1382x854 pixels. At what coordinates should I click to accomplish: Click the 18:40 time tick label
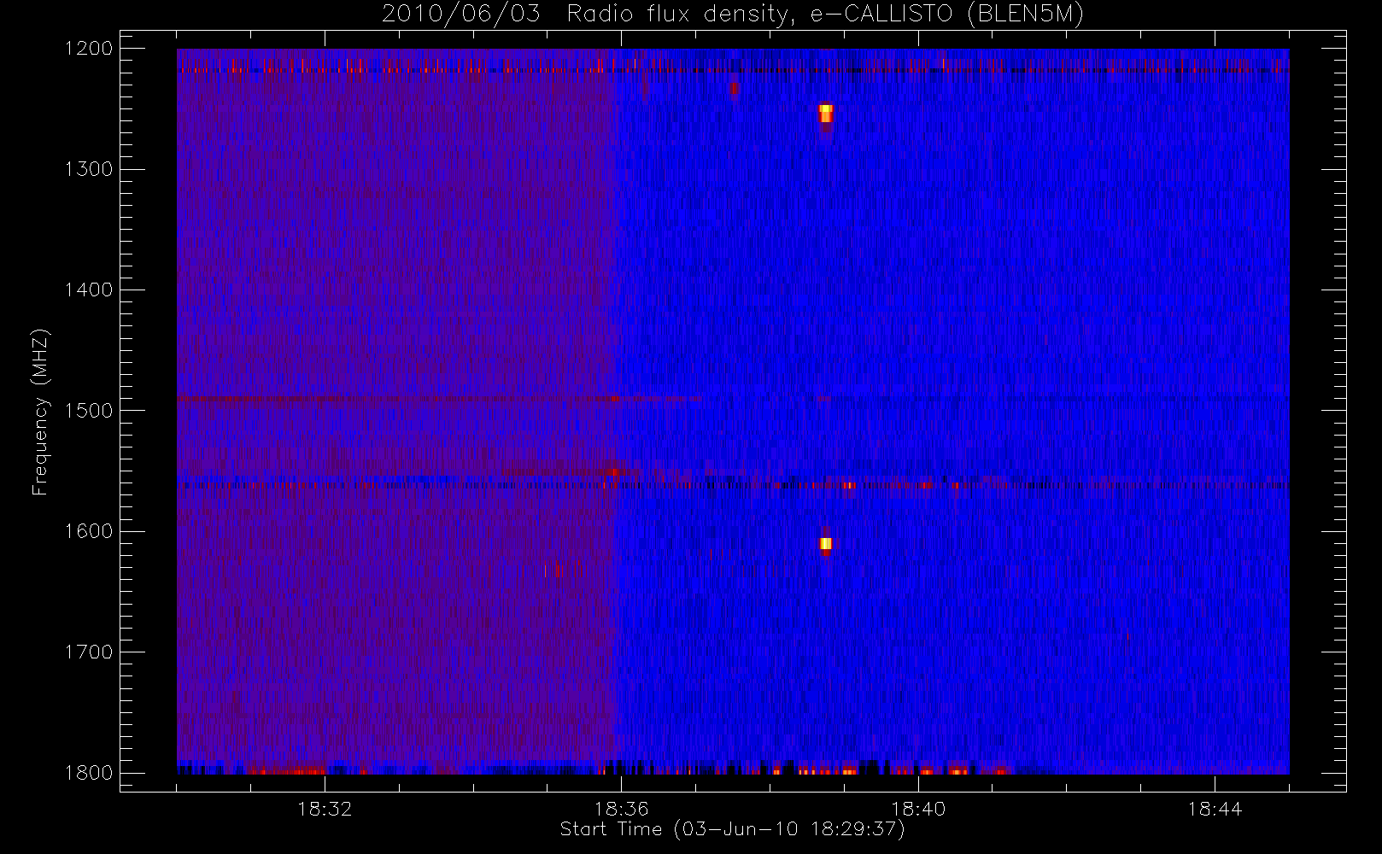click(x=918, y=809)
